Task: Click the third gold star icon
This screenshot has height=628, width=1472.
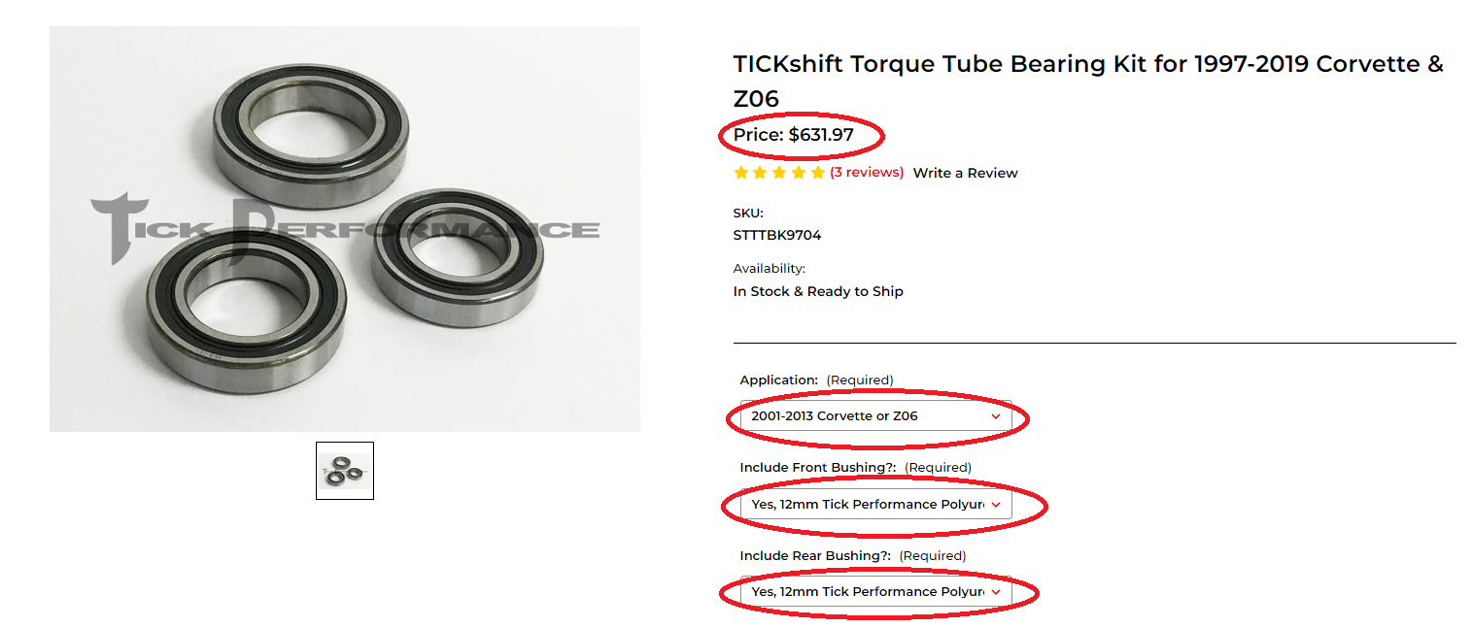Action: pyautogui.click(x=778, y=172)
